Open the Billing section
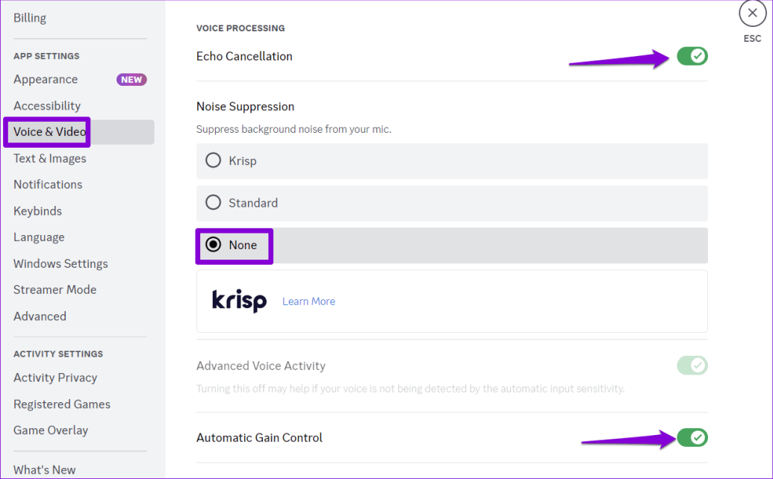This screenshot has width=773, height=479. (30, 17)
